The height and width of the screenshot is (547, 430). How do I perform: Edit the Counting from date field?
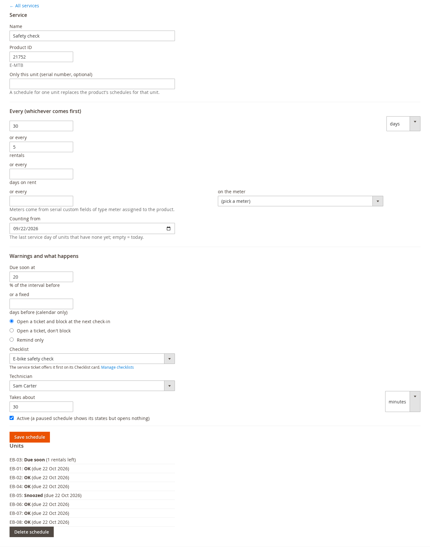pos(92,229)
